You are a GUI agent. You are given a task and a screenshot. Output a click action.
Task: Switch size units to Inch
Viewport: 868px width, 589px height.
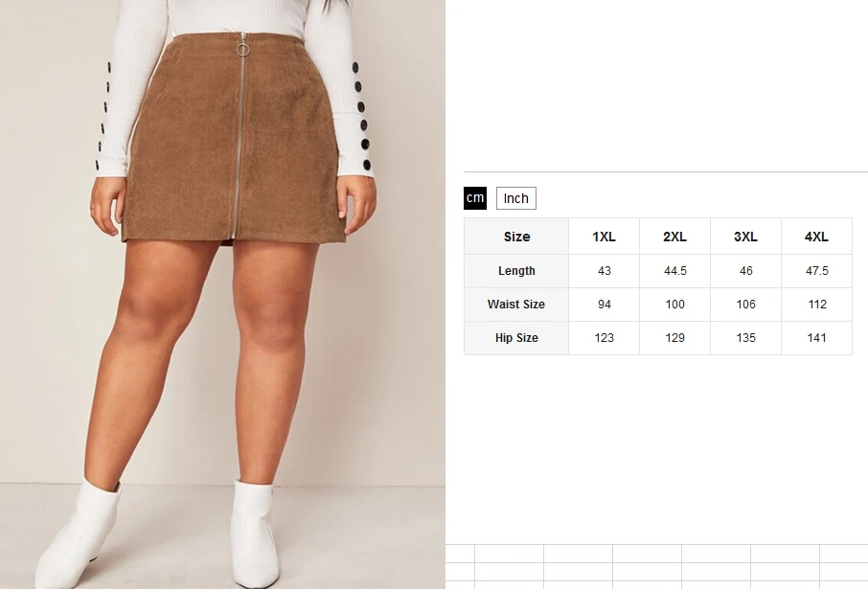click(516, 198)
